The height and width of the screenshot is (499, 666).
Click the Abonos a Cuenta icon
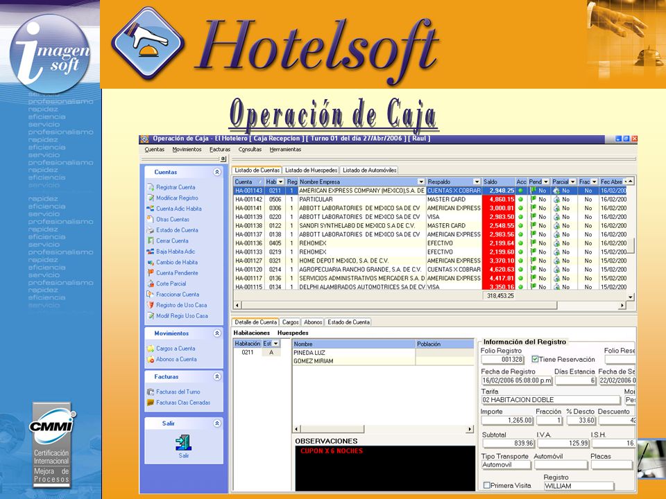click(151, 359)
